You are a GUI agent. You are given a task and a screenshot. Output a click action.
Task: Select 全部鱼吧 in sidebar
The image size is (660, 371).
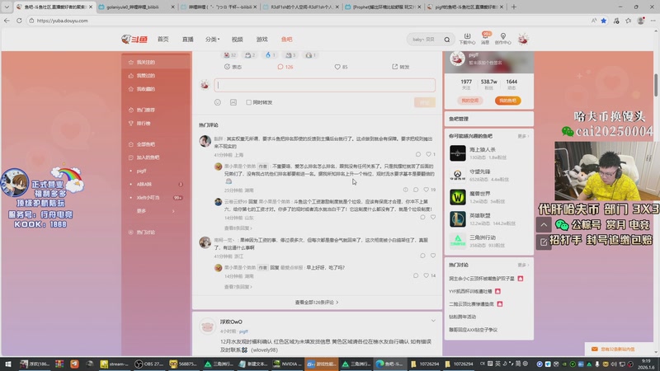point(156,144)
